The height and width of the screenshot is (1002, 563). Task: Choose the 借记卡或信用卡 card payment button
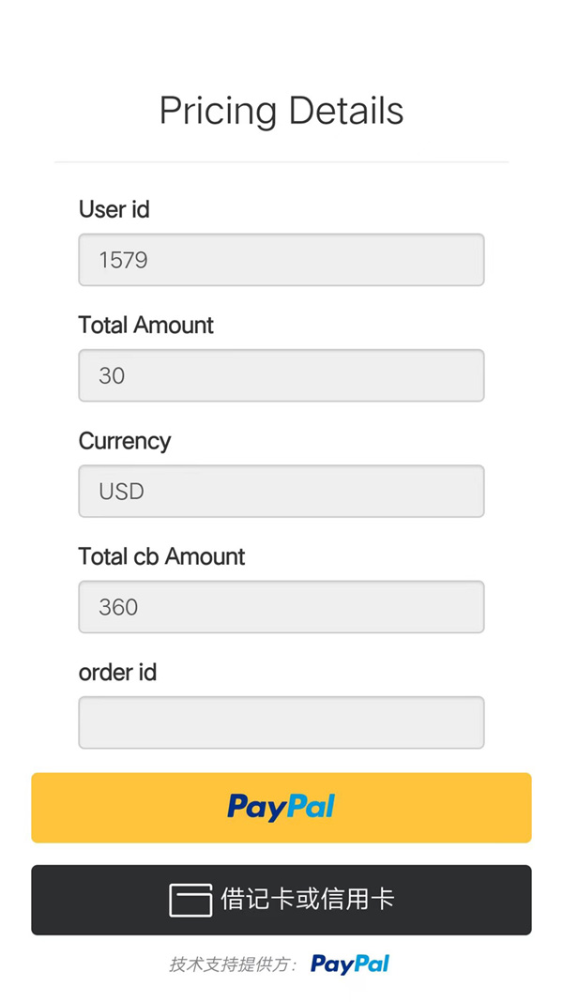click(x=281, y=900)
